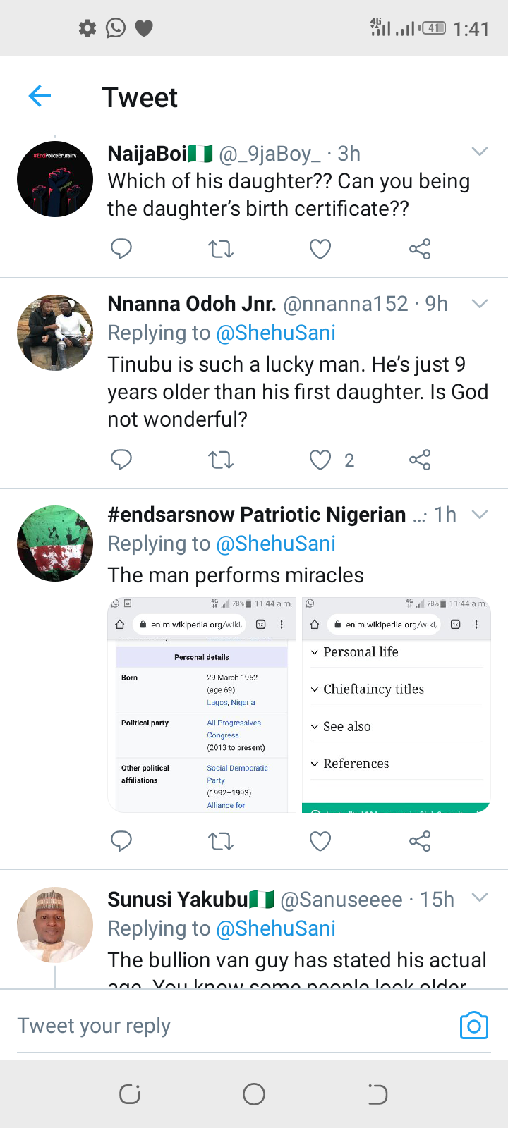The width and height of the screenshot is (508, 1128).
Task: Tap the back arrow beside Tweet
Action: tap(40, 96)
